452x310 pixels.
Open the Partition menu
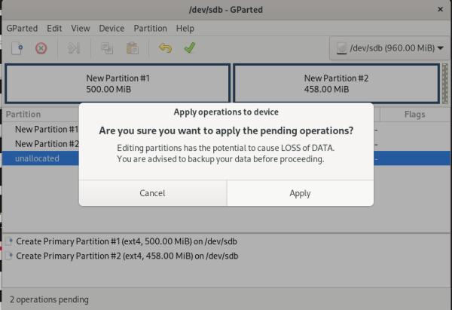click(150, 28)
